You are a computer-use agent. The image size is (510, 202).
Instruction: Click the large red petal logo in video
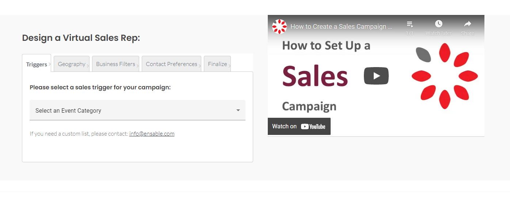(445, 76)
